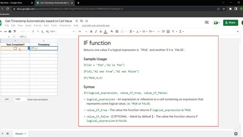The height and width of the screenshot is (137, 243).
Task: Select the Timestamp header cell
Action: tap(44, 45)
